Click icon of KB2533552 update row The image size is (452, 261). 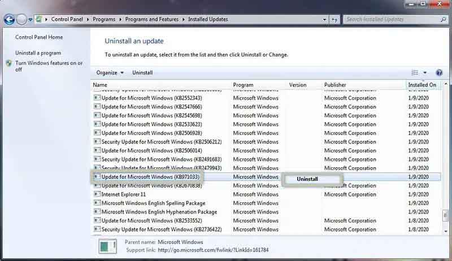[97, 220]
